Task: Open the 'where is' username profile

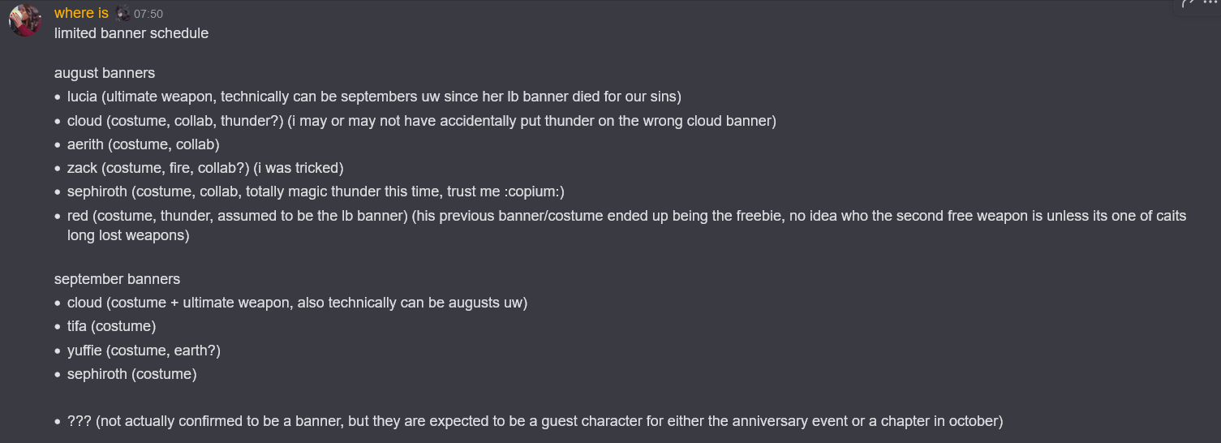Action: [x=81, y=13]
